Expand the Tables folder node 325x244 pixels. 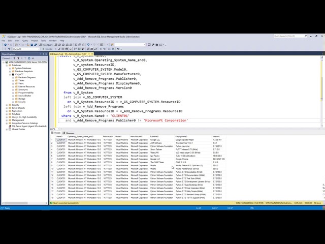pos(13,80)
